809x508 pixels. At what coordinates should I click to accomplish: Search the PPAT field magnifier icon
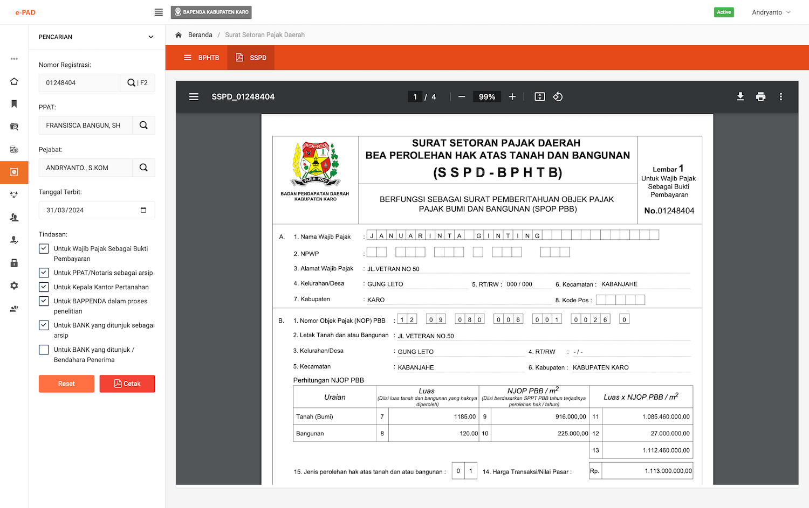143,125
